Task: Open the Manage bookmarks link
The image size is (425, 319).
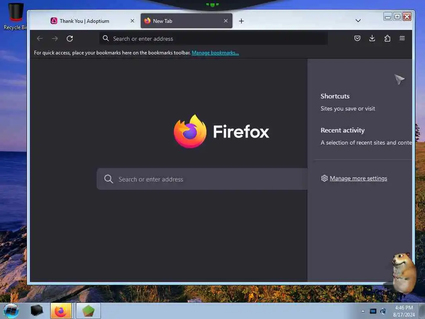Action: 215,53
